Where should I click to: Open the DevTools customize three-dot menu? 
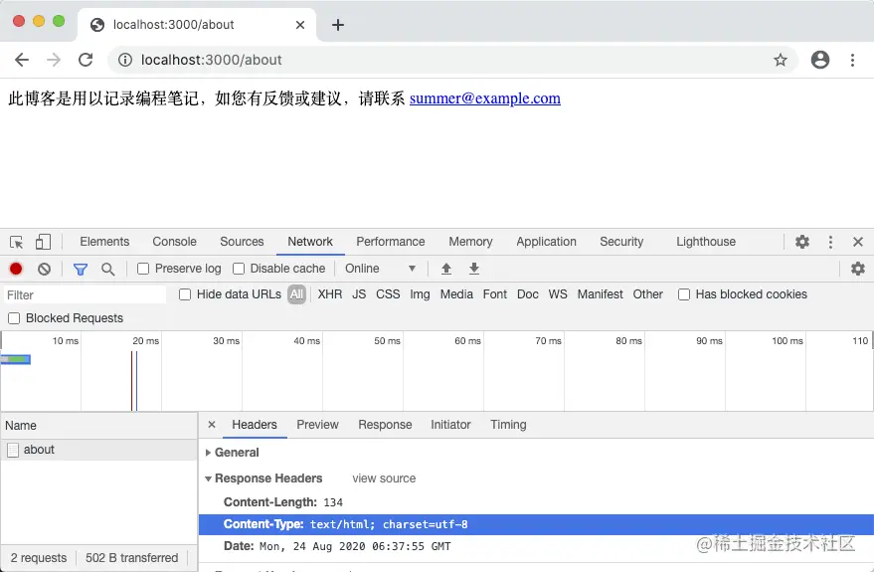point(830,242)
